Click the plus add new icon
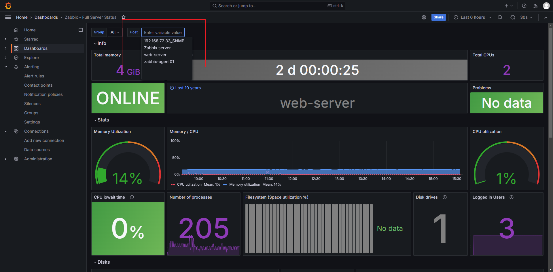This screenshot has height=272, width=553. pyautogui.click(x=507, y=6)
